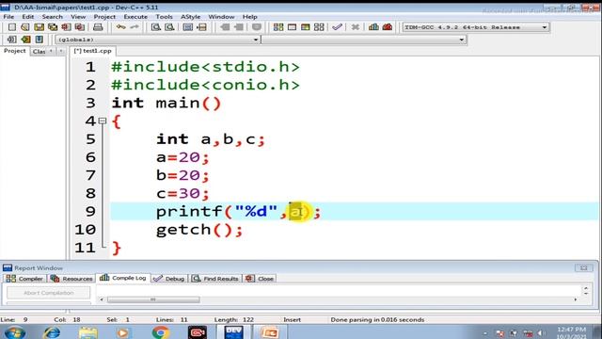
Task: Open the Execute menu
Action: [x=135, y=17]
